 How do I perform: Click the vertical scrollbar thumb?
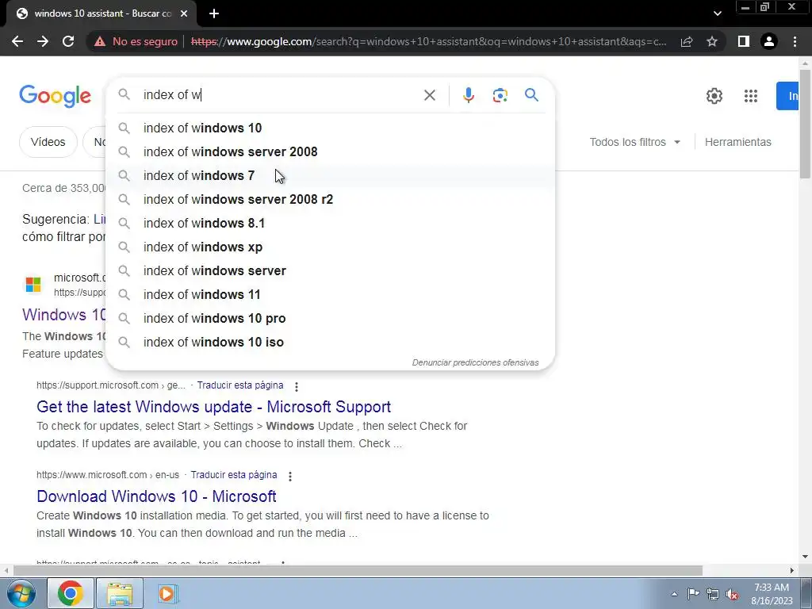(x=805, y=124)
